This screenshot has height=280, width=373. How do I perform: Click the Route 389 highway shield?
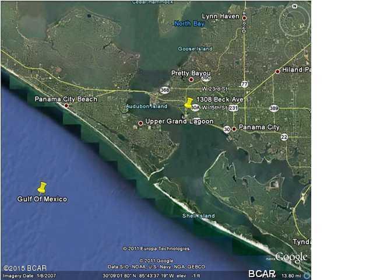click(274, 108)
